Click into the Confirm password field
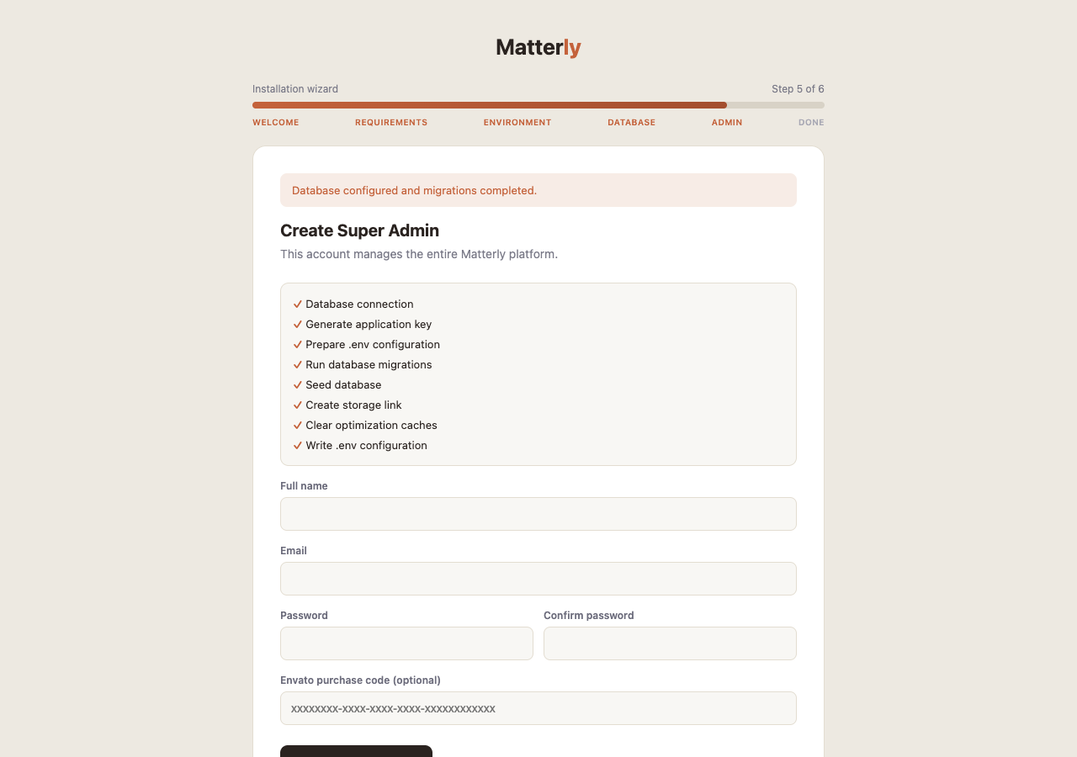The height and width of the screenshot is (757, 1077). 670,643
